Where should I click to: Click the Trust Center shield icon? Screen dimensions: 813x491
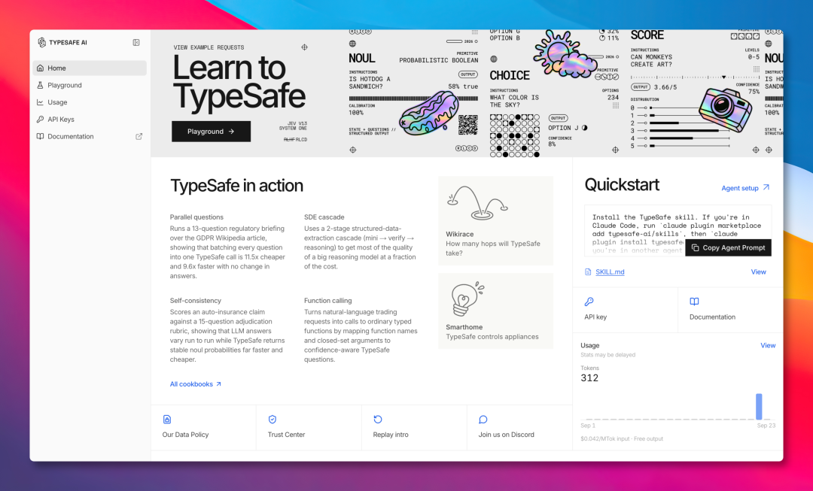point(273,420)
